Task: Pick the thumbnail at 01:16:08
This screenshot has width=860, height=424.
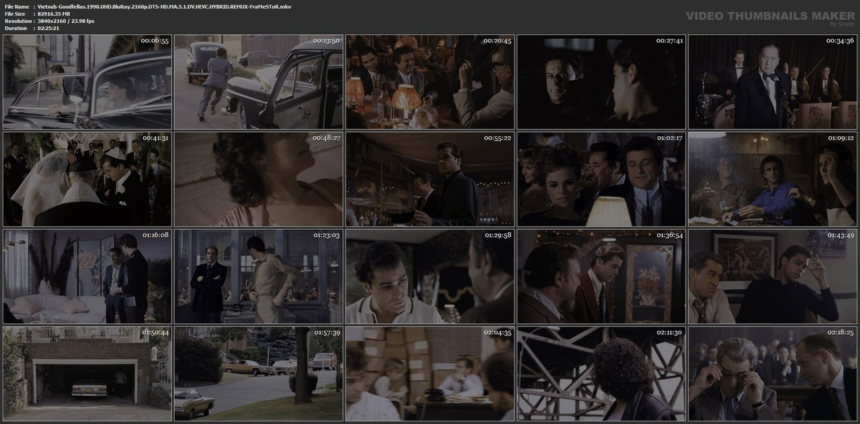Action: [87, 276]
